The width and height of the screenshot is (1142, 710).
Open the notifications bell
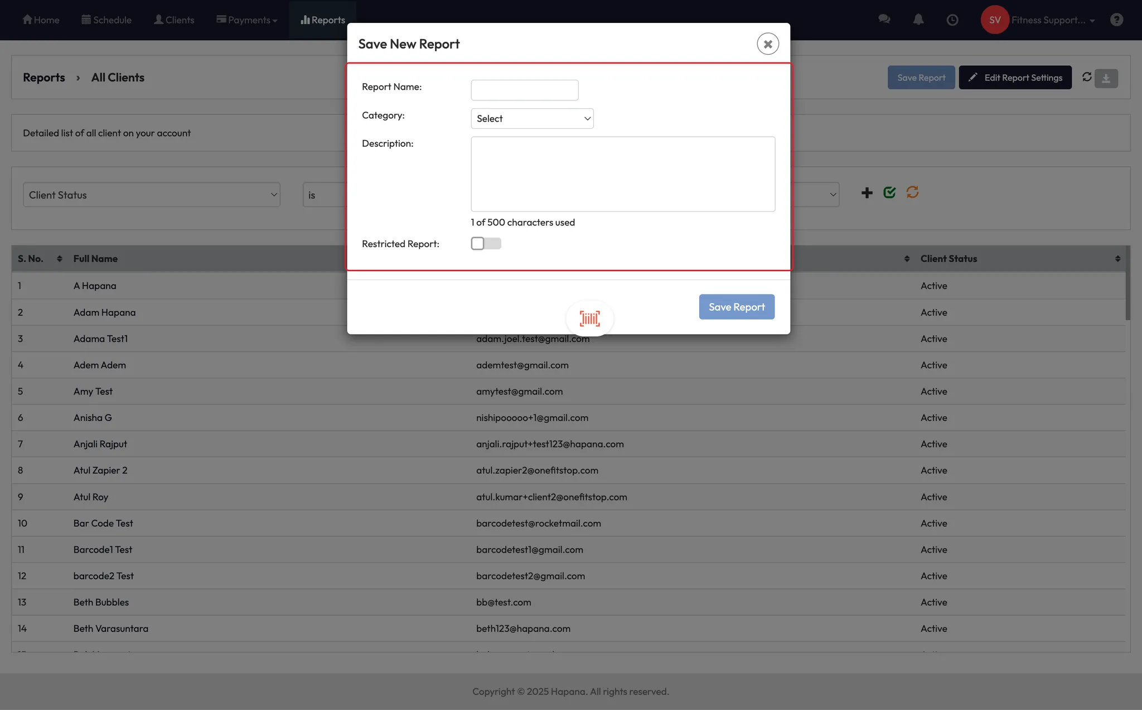[918, 20]
